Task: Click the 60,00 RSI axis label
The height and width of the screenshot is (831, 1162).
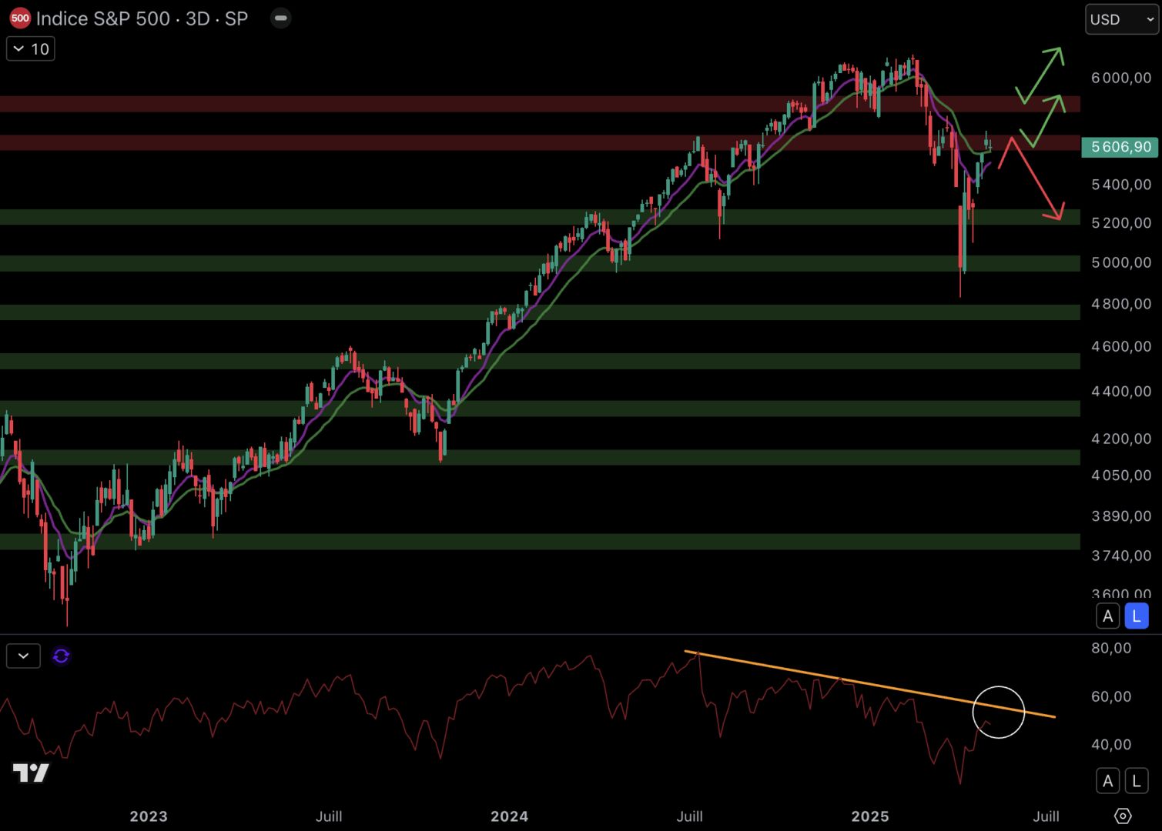Action: point(1111,696)
